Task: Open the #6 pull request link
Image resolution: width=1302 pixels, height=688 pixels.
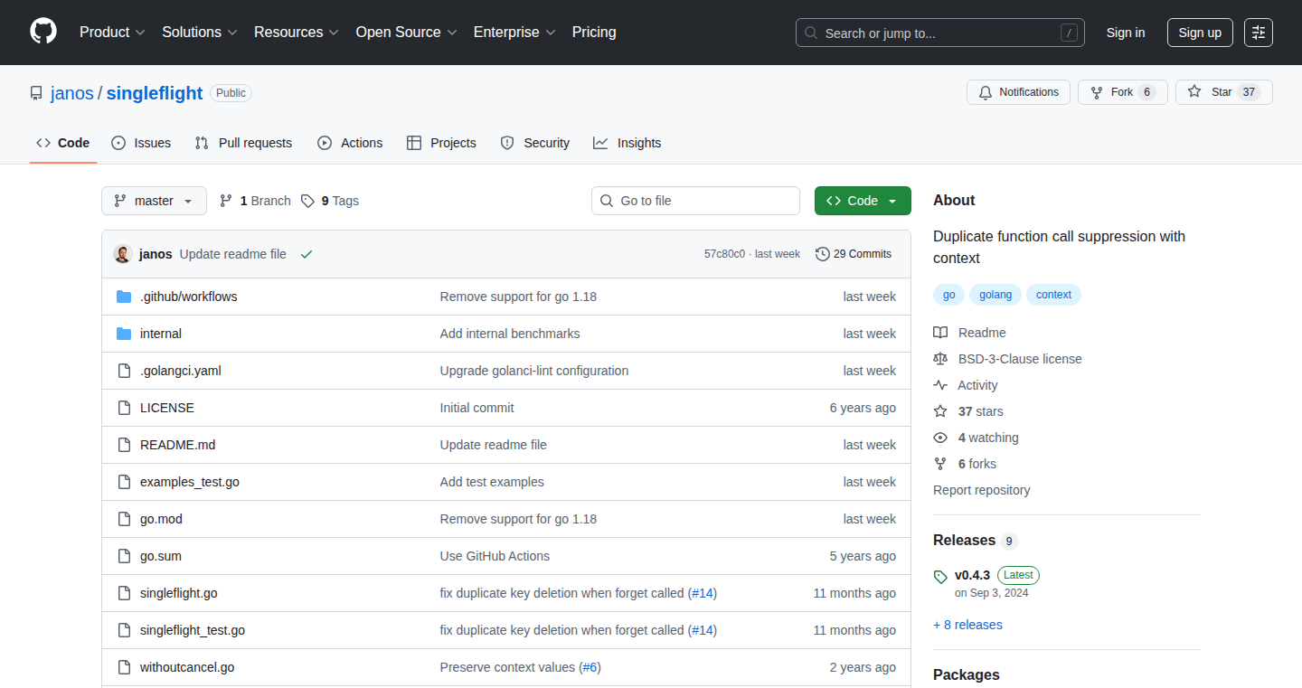Action: pos(590,667)
